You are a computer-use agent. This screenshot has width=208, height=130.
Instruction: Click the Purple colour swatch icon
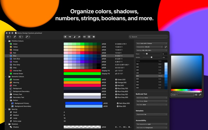click(x=11, y=62)
